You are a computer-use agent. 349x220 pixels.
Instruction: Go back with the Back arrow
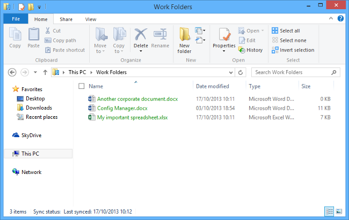12,72
